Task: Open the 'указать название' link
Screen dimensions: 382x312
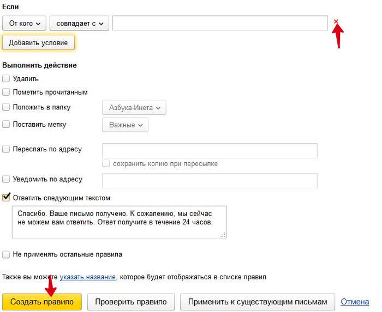Action: (88, 277)
